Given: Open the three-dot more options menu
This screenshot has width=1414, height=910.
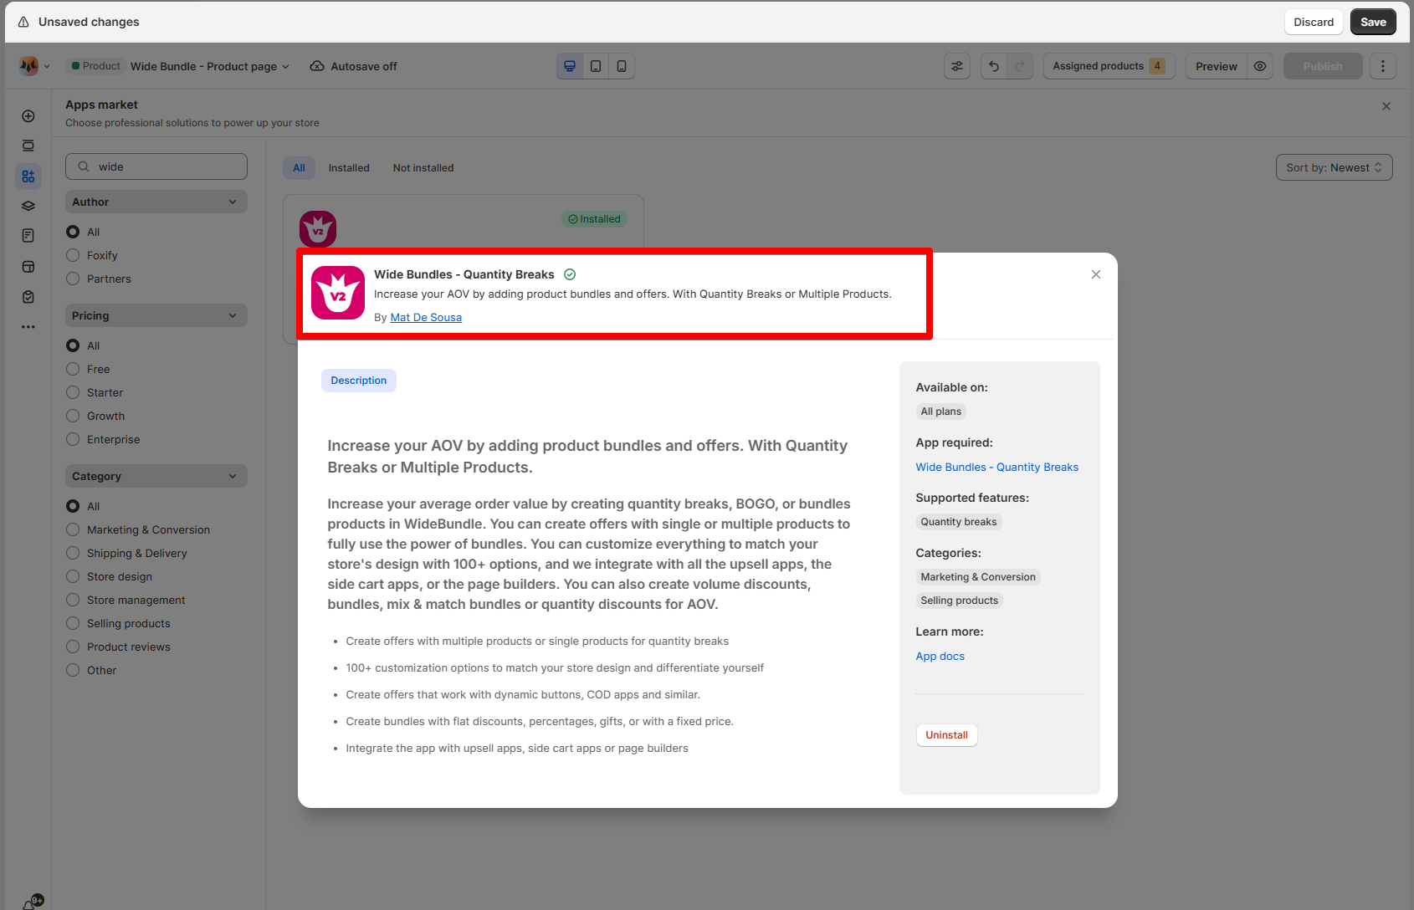Looking at the screenshot, I should [x=1382, y=66].
